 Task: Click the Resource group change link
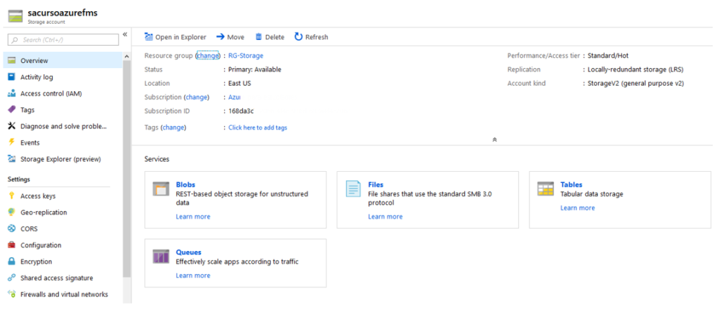[208, 55]
